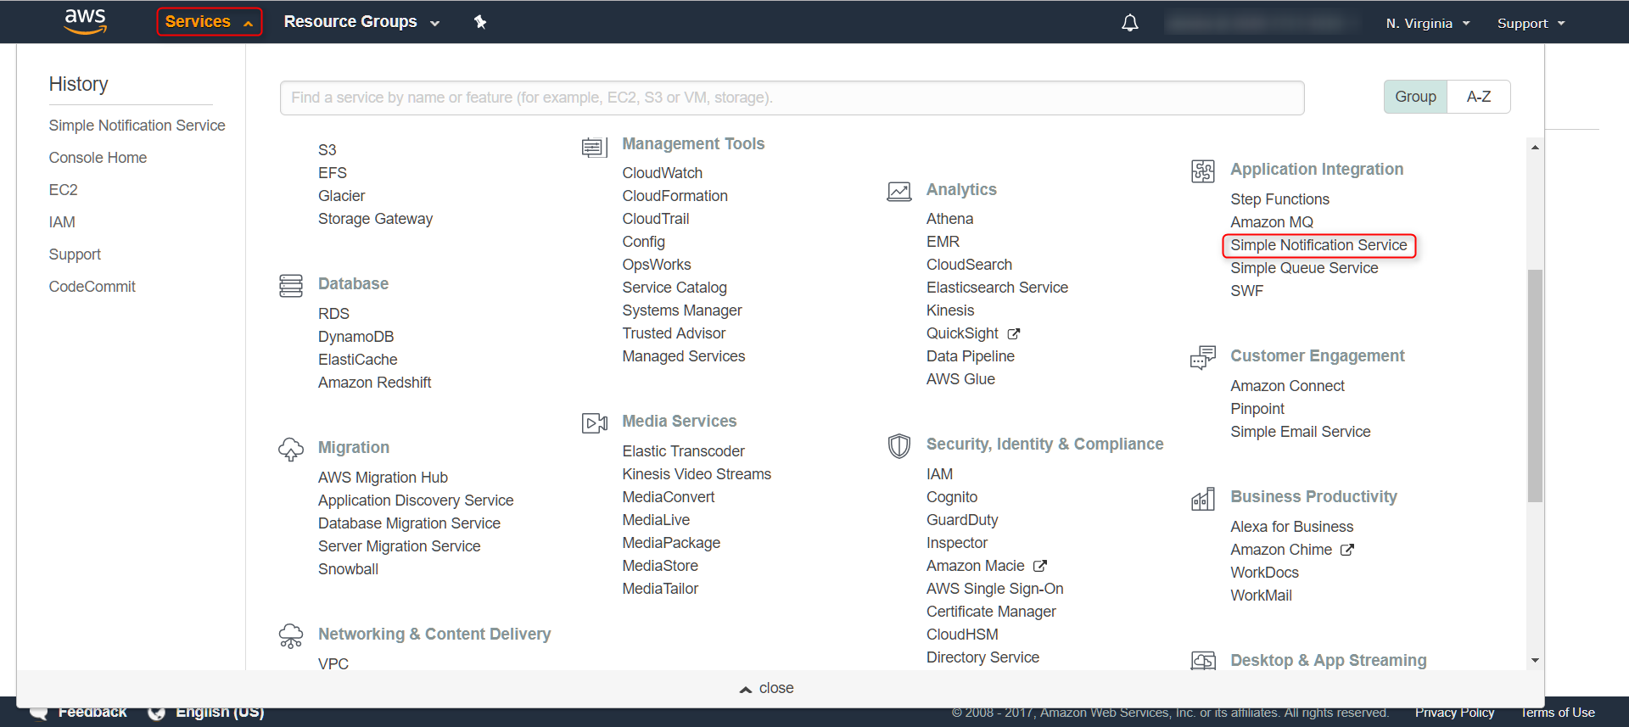
Task: Open CodeCommit from History
Action: [x=92, y=287]
